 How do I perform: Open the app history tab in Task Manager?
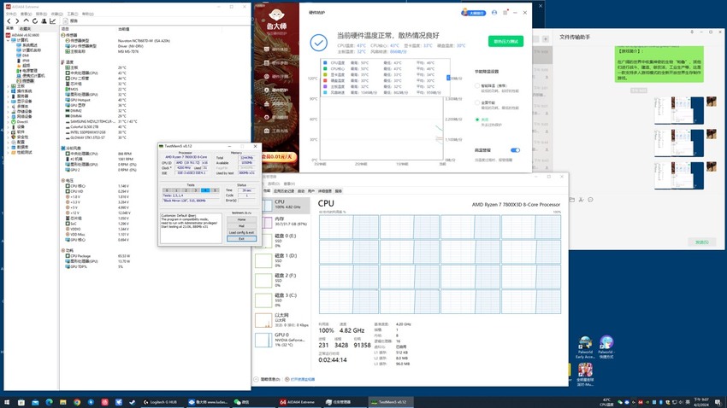[x=284, y=191]
